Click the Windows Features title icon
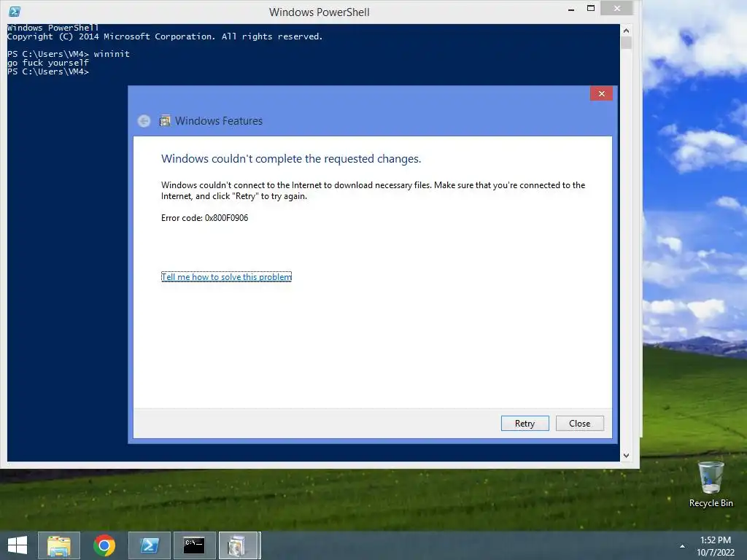This screenshot has height=560, width=747. [165, 121]
